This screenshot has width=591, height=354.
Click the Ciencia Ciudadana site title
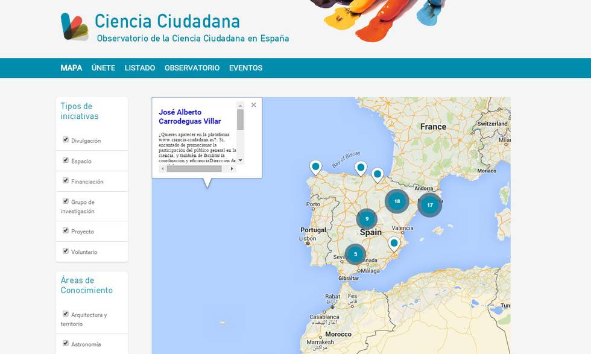click(x=167, y=21)
